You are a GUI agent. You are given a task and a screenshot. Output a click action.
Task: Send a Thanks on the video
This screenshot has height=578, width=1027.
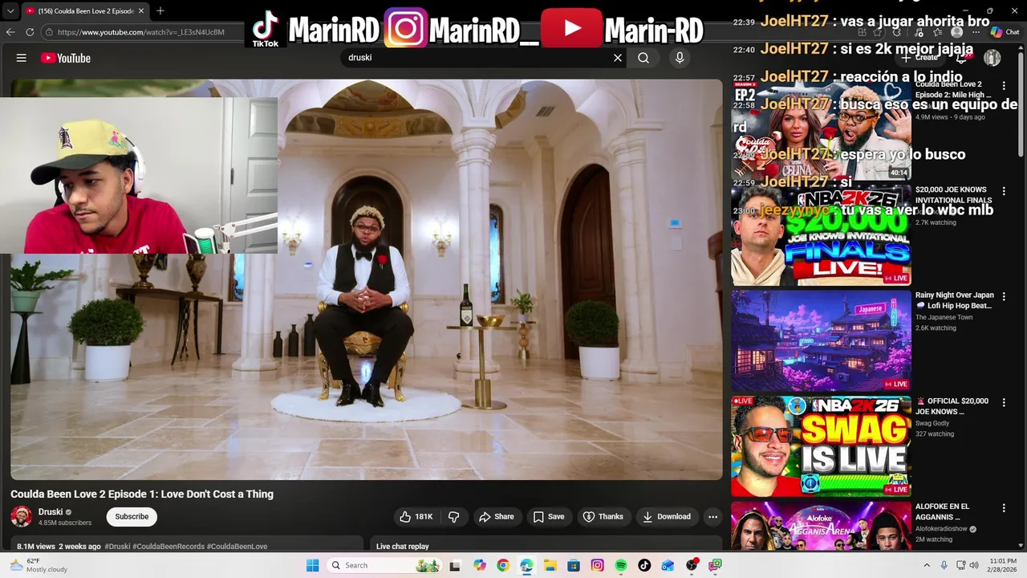point(603,517)
